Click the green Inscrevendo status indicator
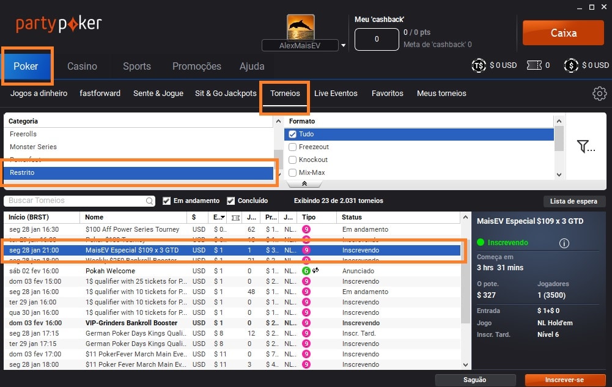 [x=481, y=242]
